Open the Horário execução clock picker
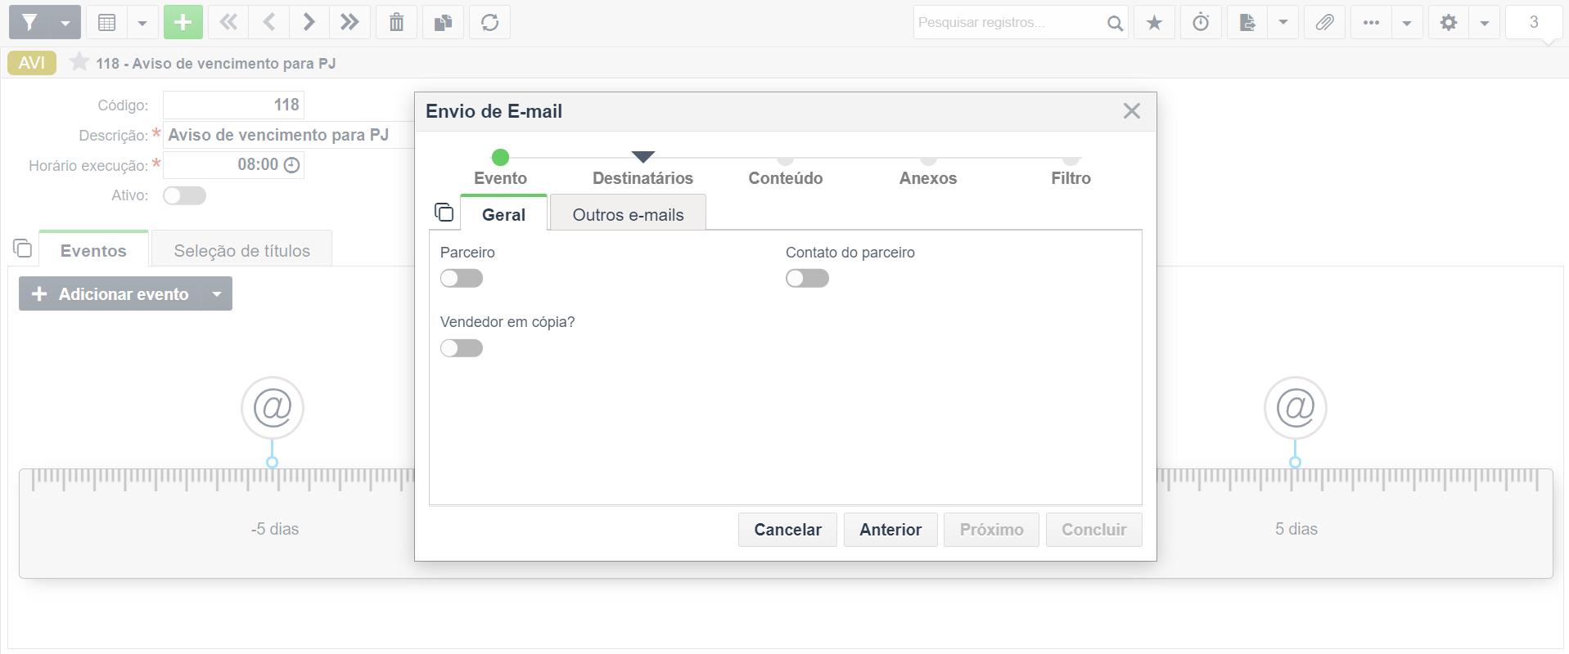1569x654 pixels. pos(291,165)
